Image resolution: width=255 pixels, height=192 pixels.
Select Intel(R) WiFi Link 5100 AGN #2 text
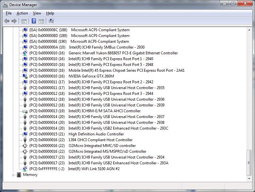[94, 169]
